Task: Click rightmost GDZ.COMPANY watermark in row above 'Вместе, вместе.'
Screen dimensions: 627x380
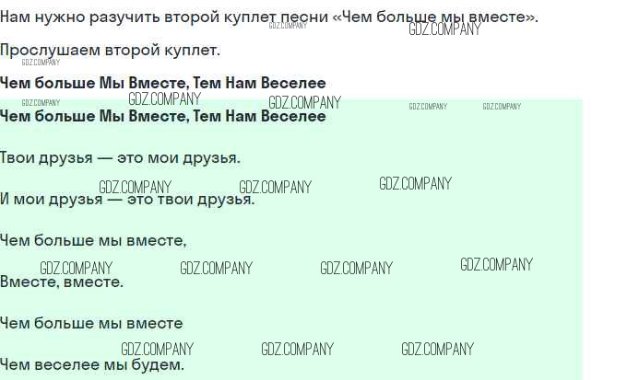Action: point(496,265)
